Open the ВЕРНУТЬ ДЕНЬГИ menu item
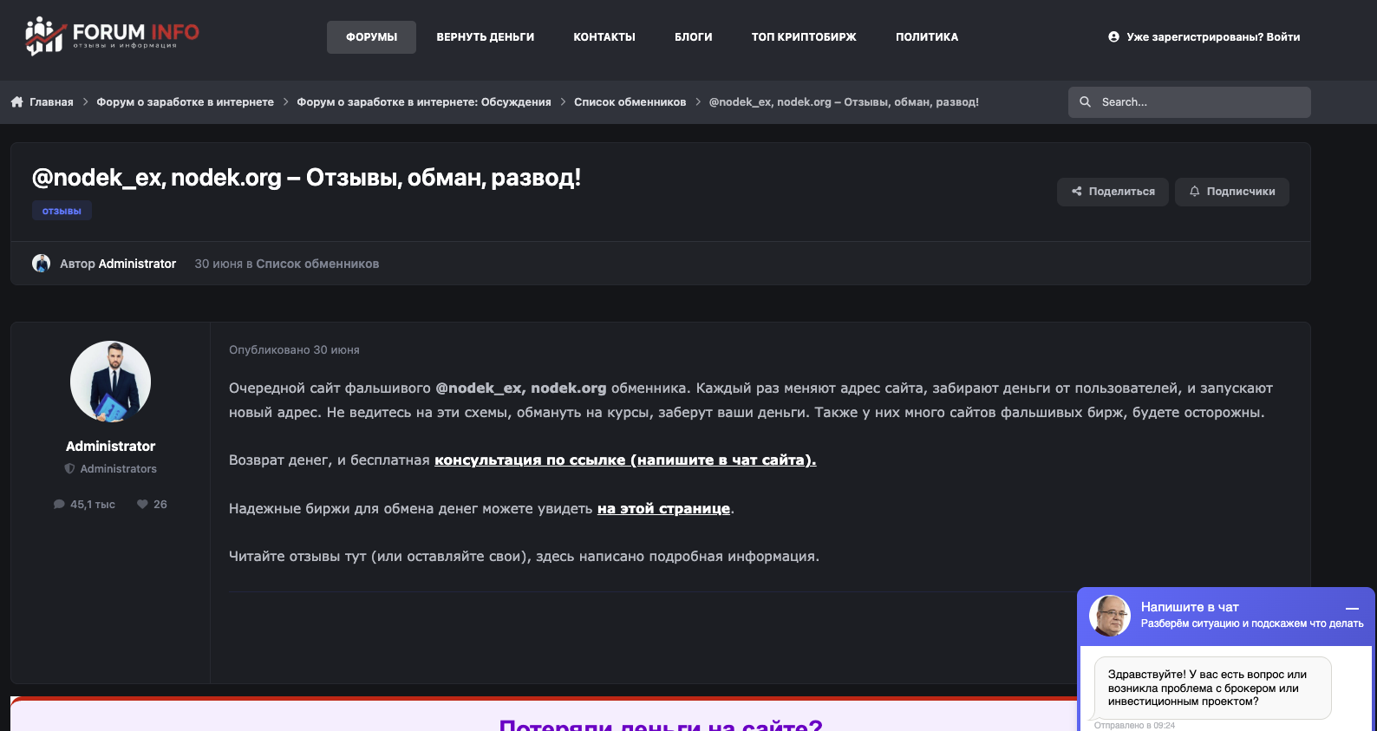 pos(486,37)
